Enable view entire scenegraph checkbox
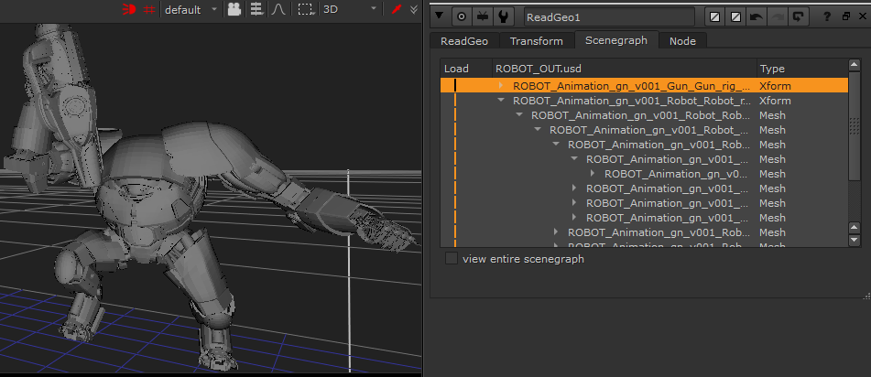Image resolution: width=871 pixels, height=377 pixels. point(452,259)
